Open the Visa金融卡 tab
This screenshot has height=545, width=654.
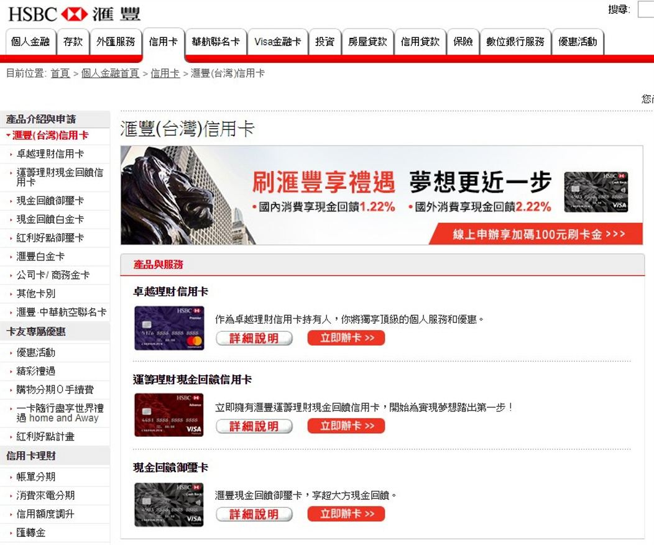[278, 42]
